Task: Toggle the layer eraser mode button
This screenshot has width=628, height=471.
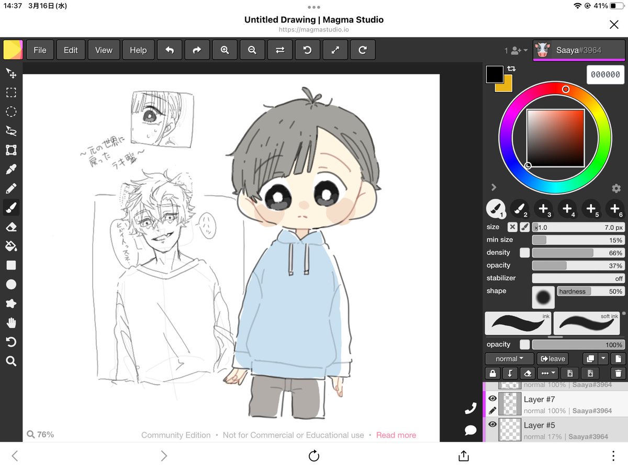Action: (x=528, y=373)
